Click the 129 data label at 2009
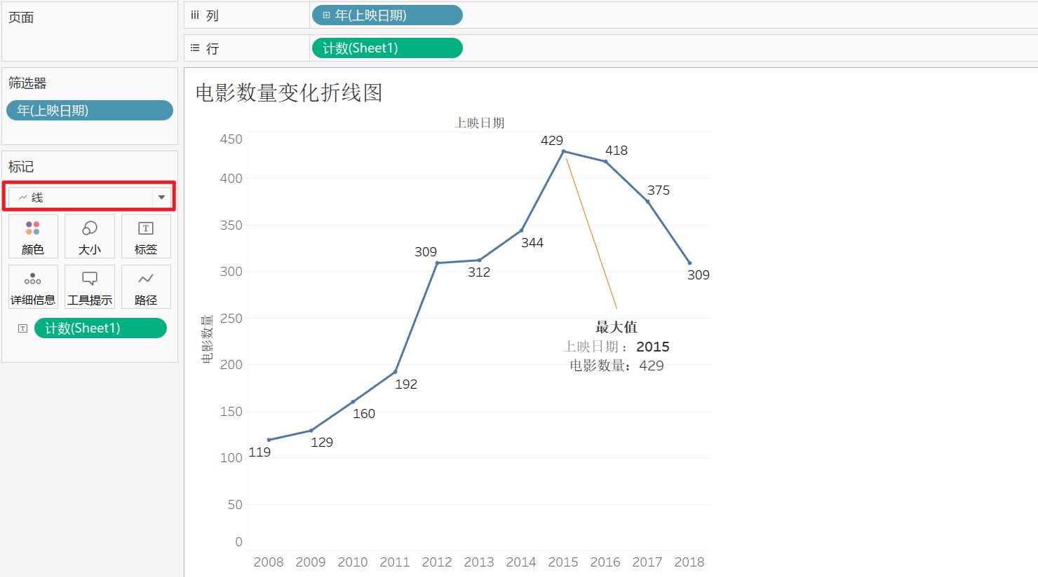The width and height of the screenshot is (1038, 577). pos(322,443)
